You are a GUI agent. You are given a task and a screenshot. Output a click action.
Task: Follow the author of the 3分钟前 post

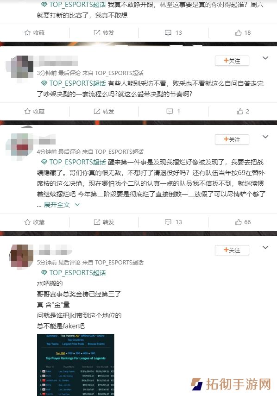[x=232, y=61]
